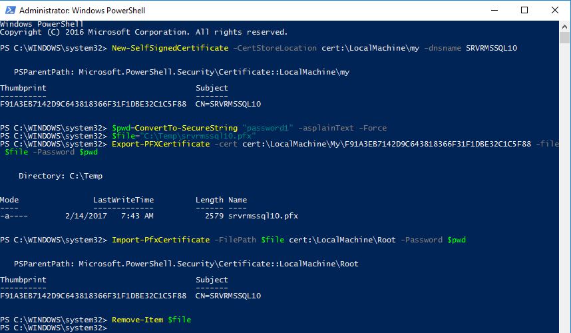Viewport: 571px width, 333px height.
Task: Click the ConvertTo-SecureString command
Action: point(186,129)
